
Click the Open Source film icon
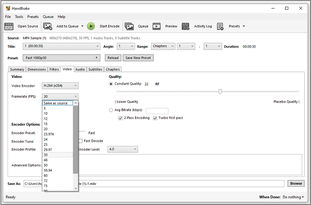pos(9,26)
